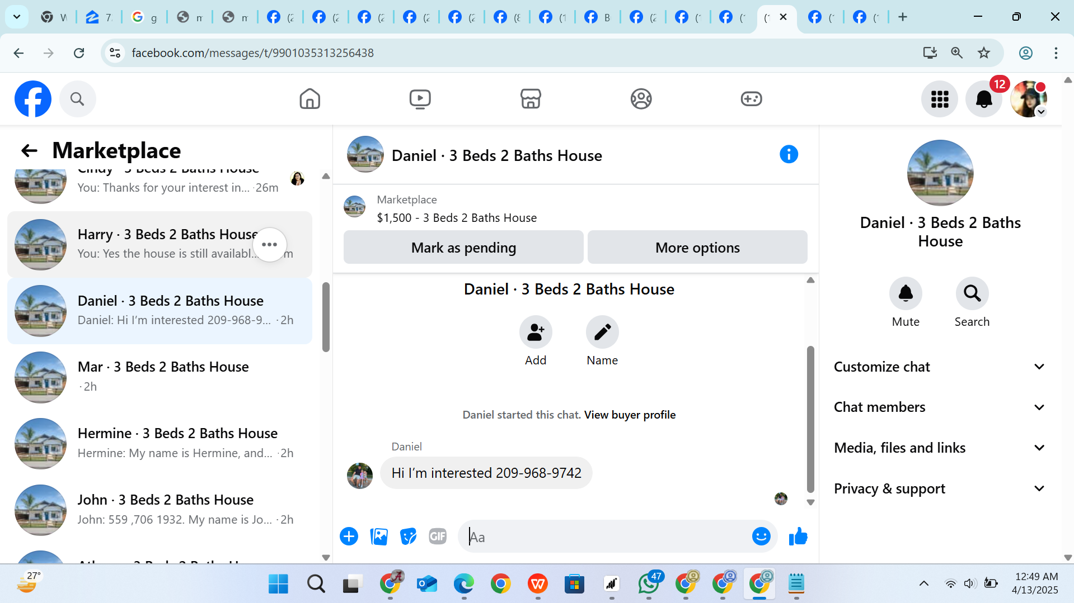Choose a GIF
The image size is (1074, 603).
[x=438, y=536]
